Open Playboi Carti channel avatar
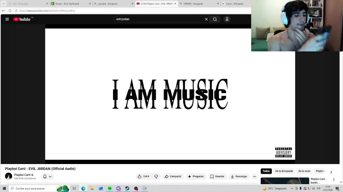 tap(9, 176)
